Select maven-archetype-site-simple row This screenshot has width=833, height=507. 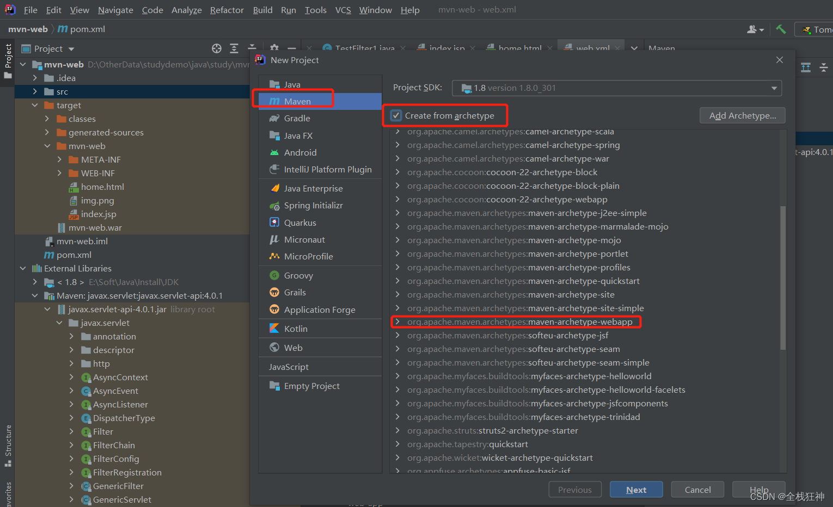coord(585,308)
